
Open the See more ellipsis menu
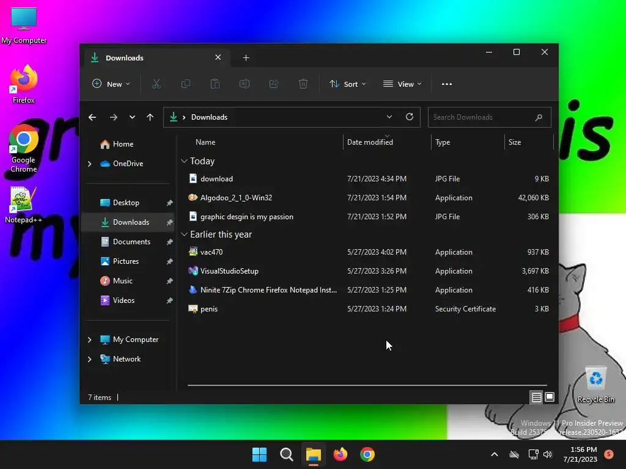(x=447, y=84)
